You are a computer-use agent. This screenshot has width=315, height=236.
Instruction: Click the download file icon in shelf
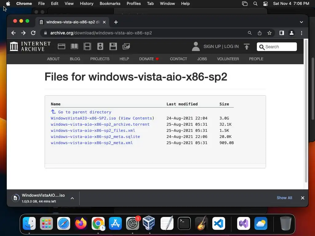(x=15, y=198)
